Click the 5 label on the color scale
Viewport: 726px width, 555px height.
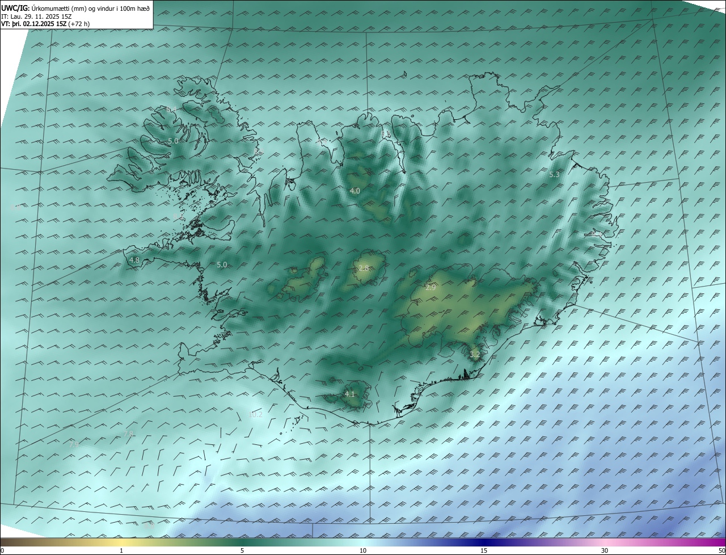242,550
